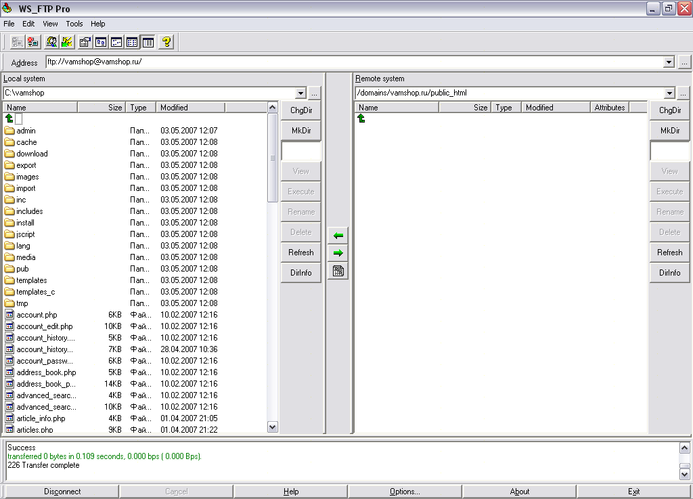The image size is (693, 499).
Task: Click the local list scrollbar up arrow
Action: 272,108
